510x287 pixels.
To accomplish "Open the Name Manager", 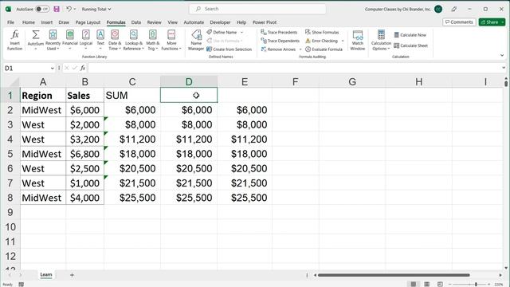I will [x=196, y=40].
